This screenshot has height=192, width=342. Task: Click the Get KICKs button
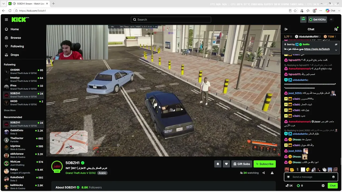click(x=317, y=19)
